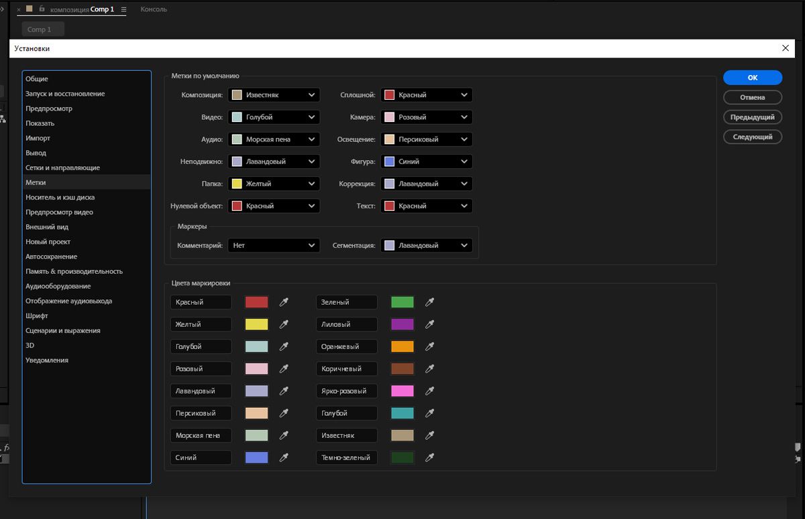Use eyedropper next to Известняк swatch
Image resolution: width=805 pixels, height=519 pixels.
pyautogui.click(x=430, y=435)
